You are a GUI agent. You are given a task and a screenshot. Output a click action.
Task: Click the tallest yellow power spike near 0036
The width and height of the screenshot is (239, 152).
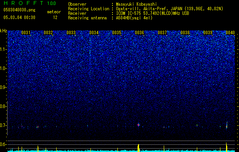[138, 148]
